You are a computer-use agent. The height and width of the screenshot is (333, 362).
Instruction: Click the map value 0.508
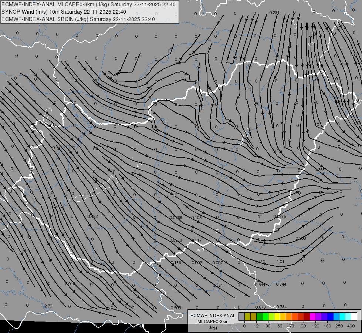[x=176, y=308]
